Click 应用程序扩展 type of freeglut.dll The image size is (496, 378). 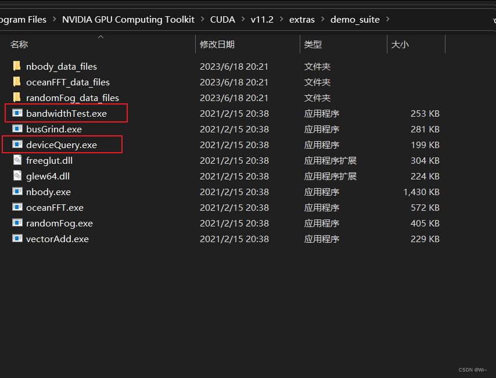tap(330, 160)
